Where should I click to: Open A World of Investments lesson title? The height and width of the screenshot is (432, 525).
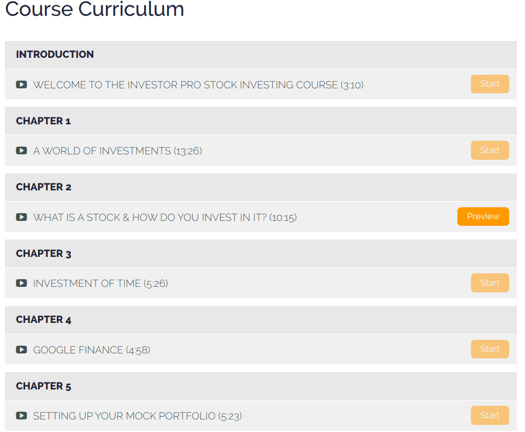click(x=117, y=151)
